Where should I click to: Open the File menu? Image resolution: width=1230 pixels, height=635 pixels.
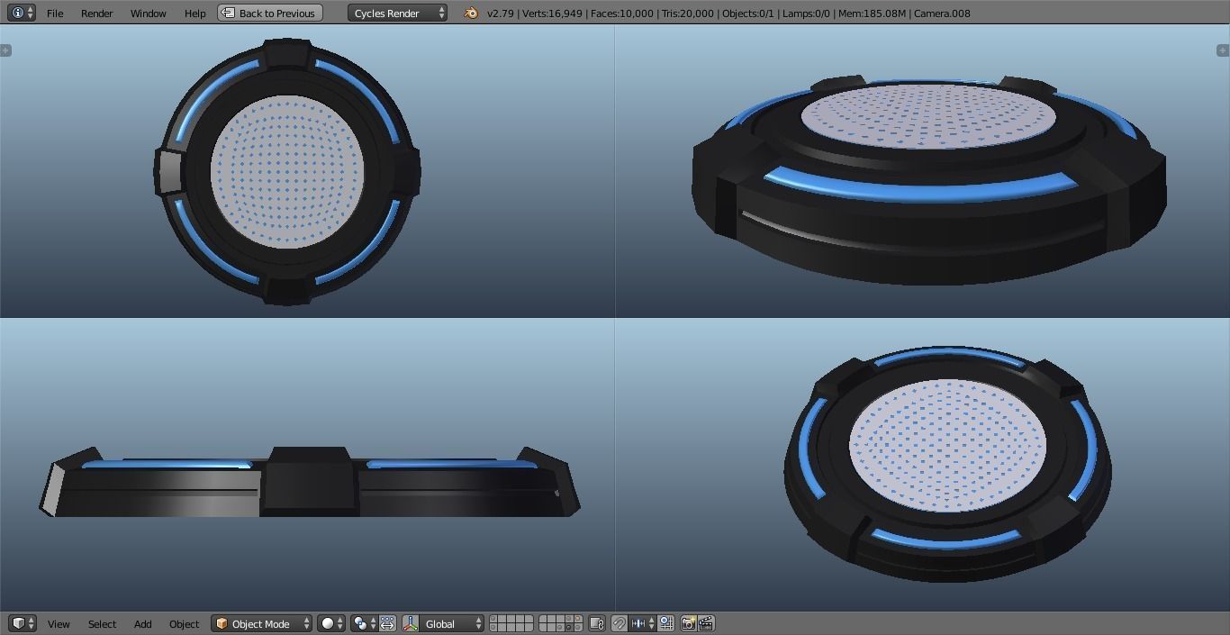55,14
